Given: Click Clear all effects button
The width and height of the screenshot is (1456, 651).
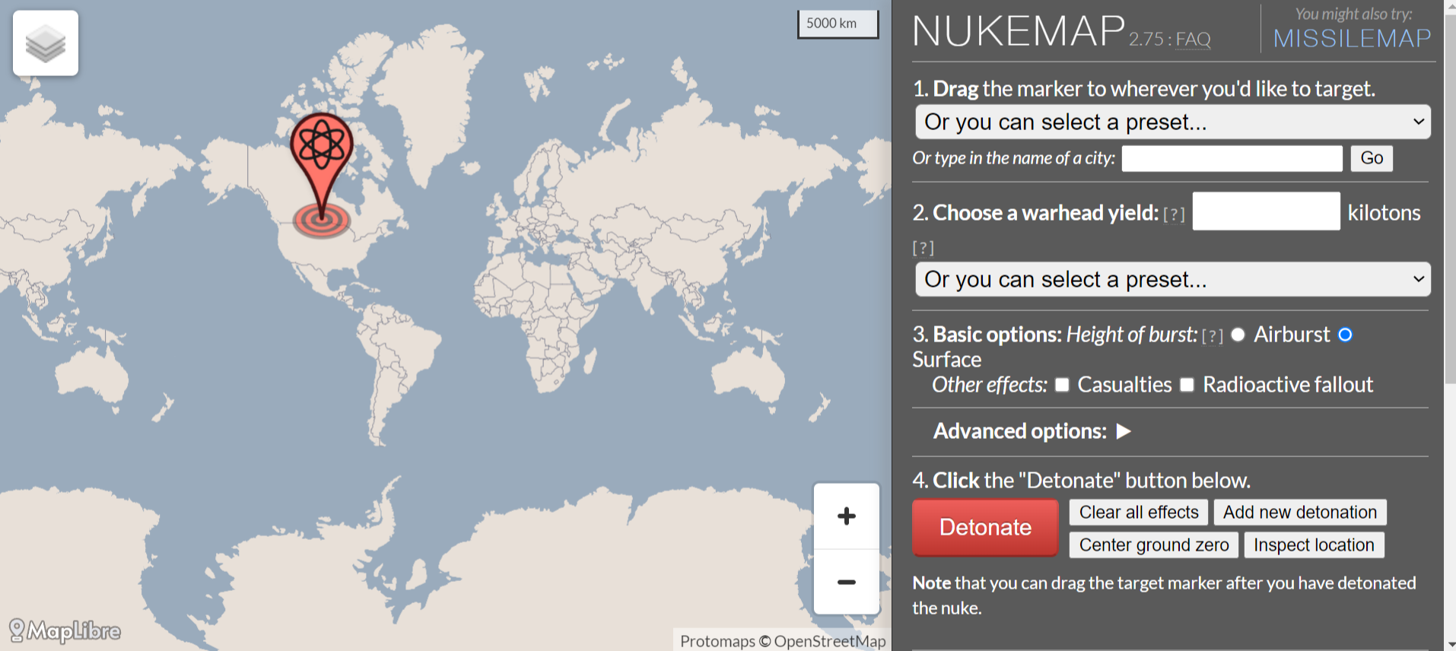Looking at the screenshot, I should click(1138, 513).
